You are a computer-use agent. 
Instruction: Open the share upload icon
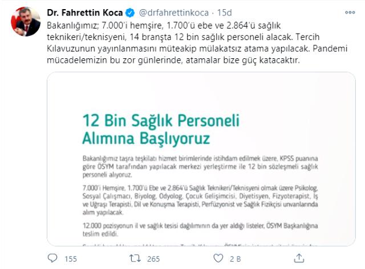coord(299,258)
